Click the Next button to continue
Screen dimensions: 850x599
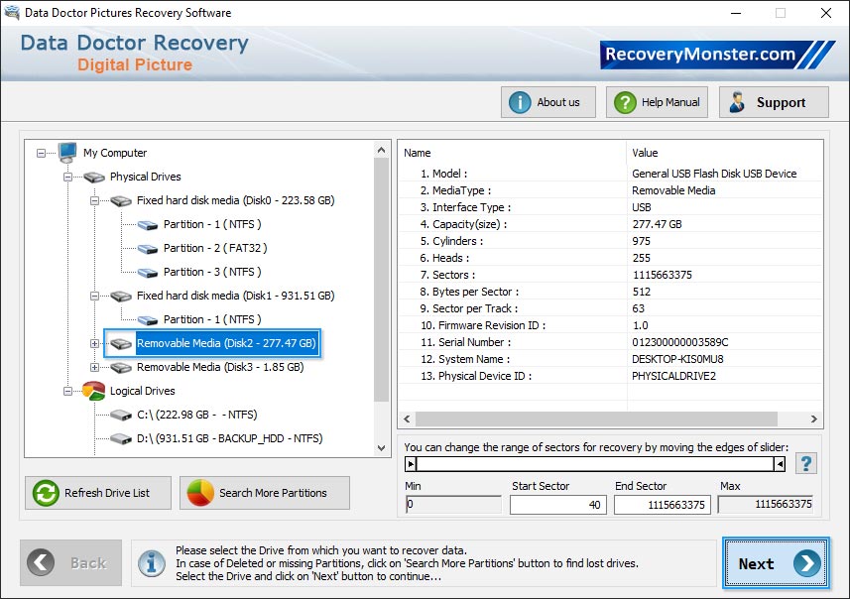tap(776, 563)
